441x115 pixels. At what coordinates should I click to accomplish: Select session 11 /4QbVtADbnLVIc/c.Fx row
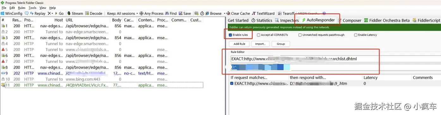[101, 85]
